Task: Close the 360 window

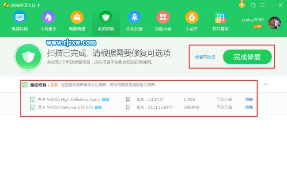Action: coord(280,5)
